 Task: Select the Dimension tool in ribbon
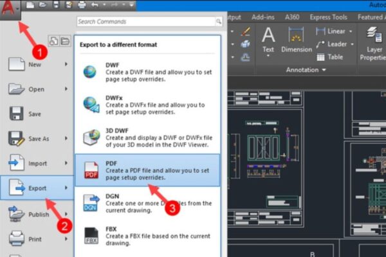pos(296,39)
